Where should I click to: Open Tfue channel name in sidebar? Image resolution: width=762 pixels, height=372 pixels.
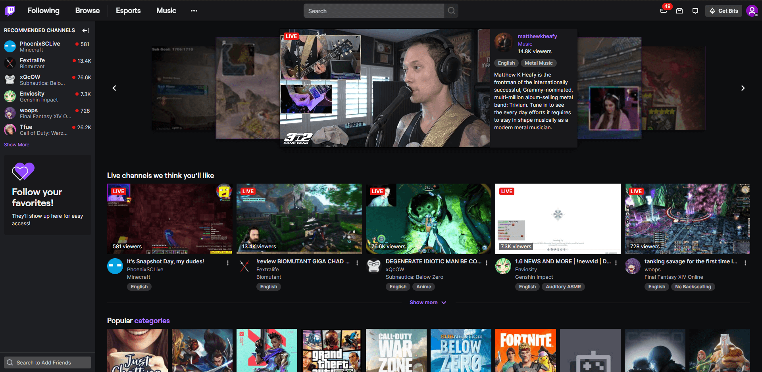pyautogui.click(x=26, y=127)
